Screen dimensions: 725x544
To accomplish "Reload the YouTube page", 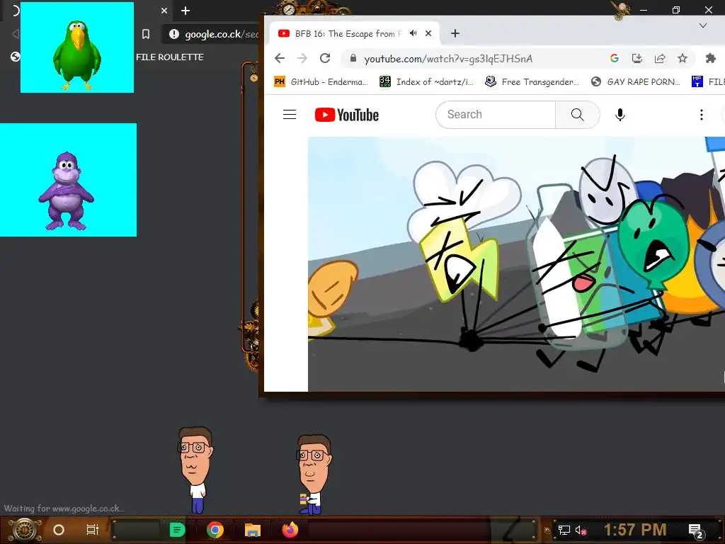I will point(325,58).
